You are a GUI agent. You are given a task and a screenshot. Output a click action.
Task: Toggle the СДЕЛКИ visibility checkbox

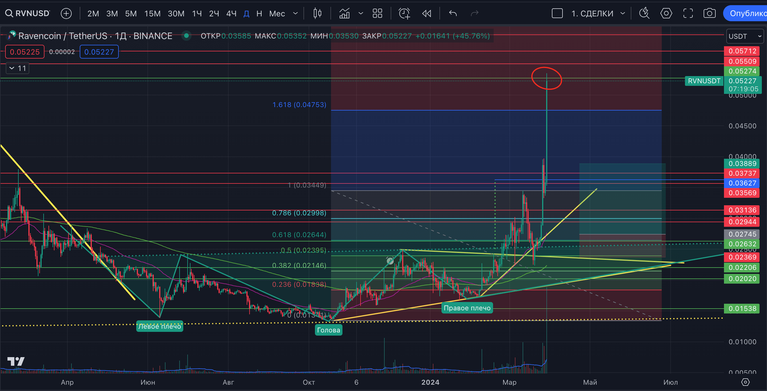click(557, 13)
